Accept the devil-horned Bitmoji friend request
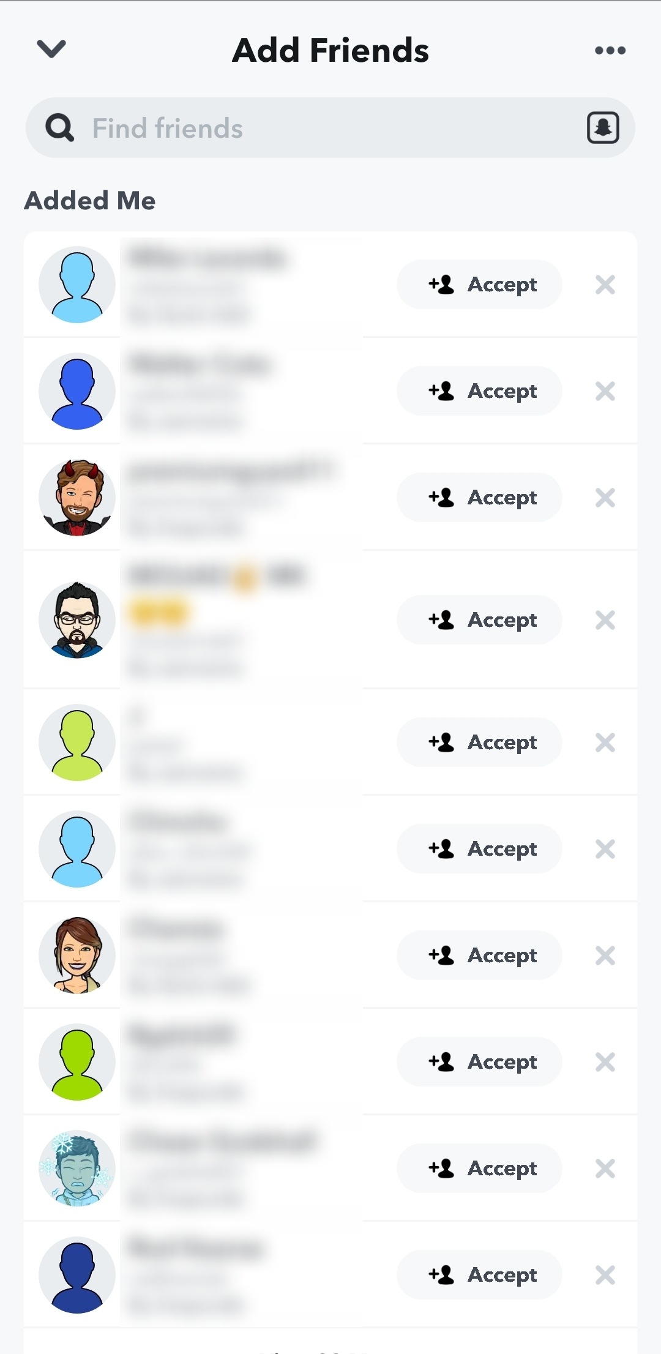 tap(479, 498)
